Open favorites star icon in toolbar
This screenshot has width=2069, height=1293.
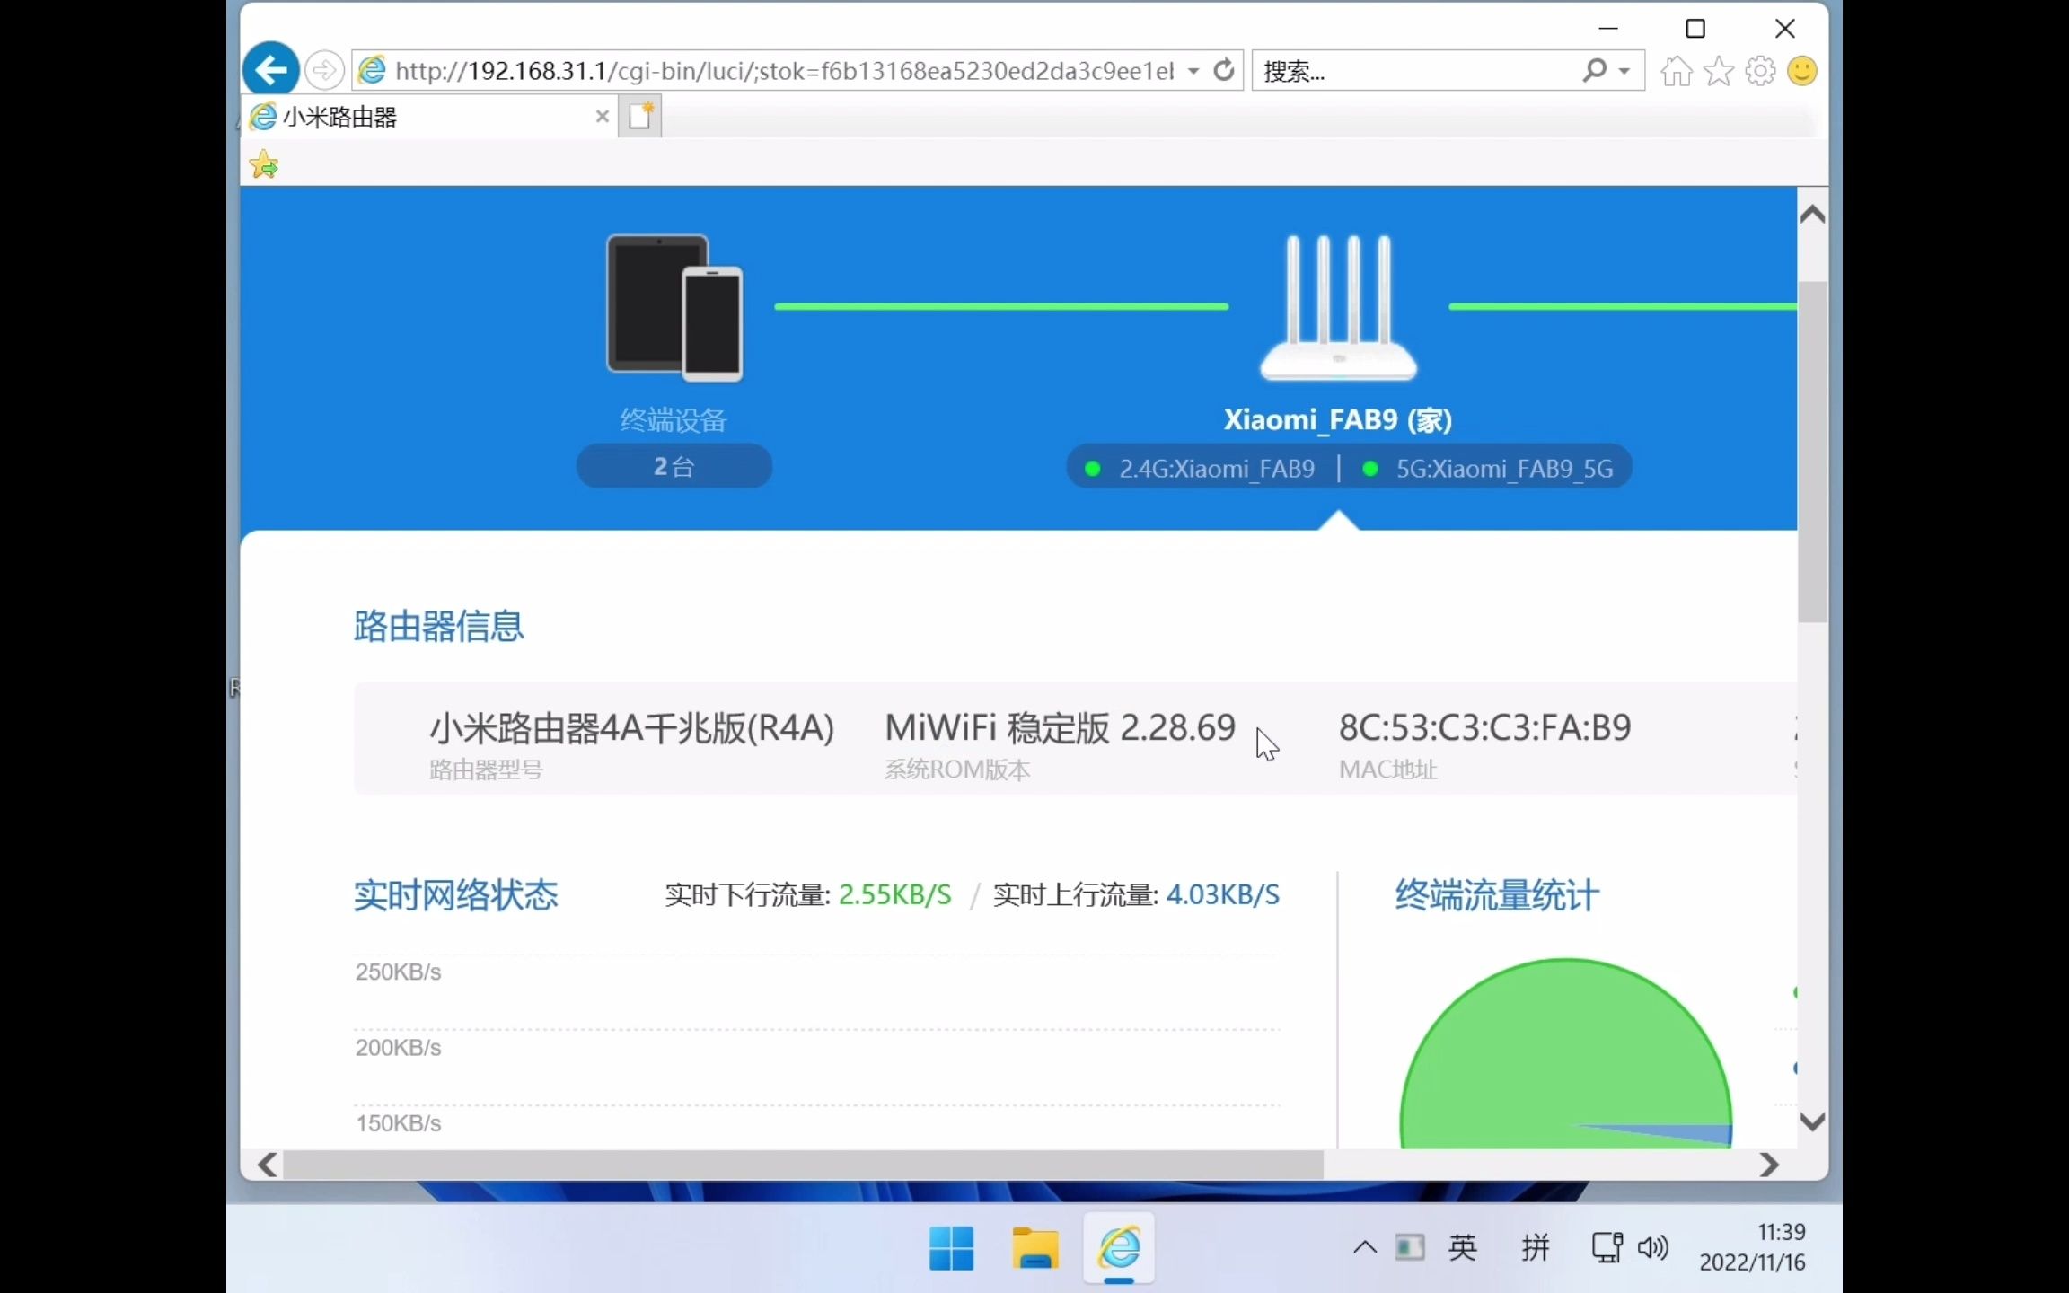[1718, 71]
